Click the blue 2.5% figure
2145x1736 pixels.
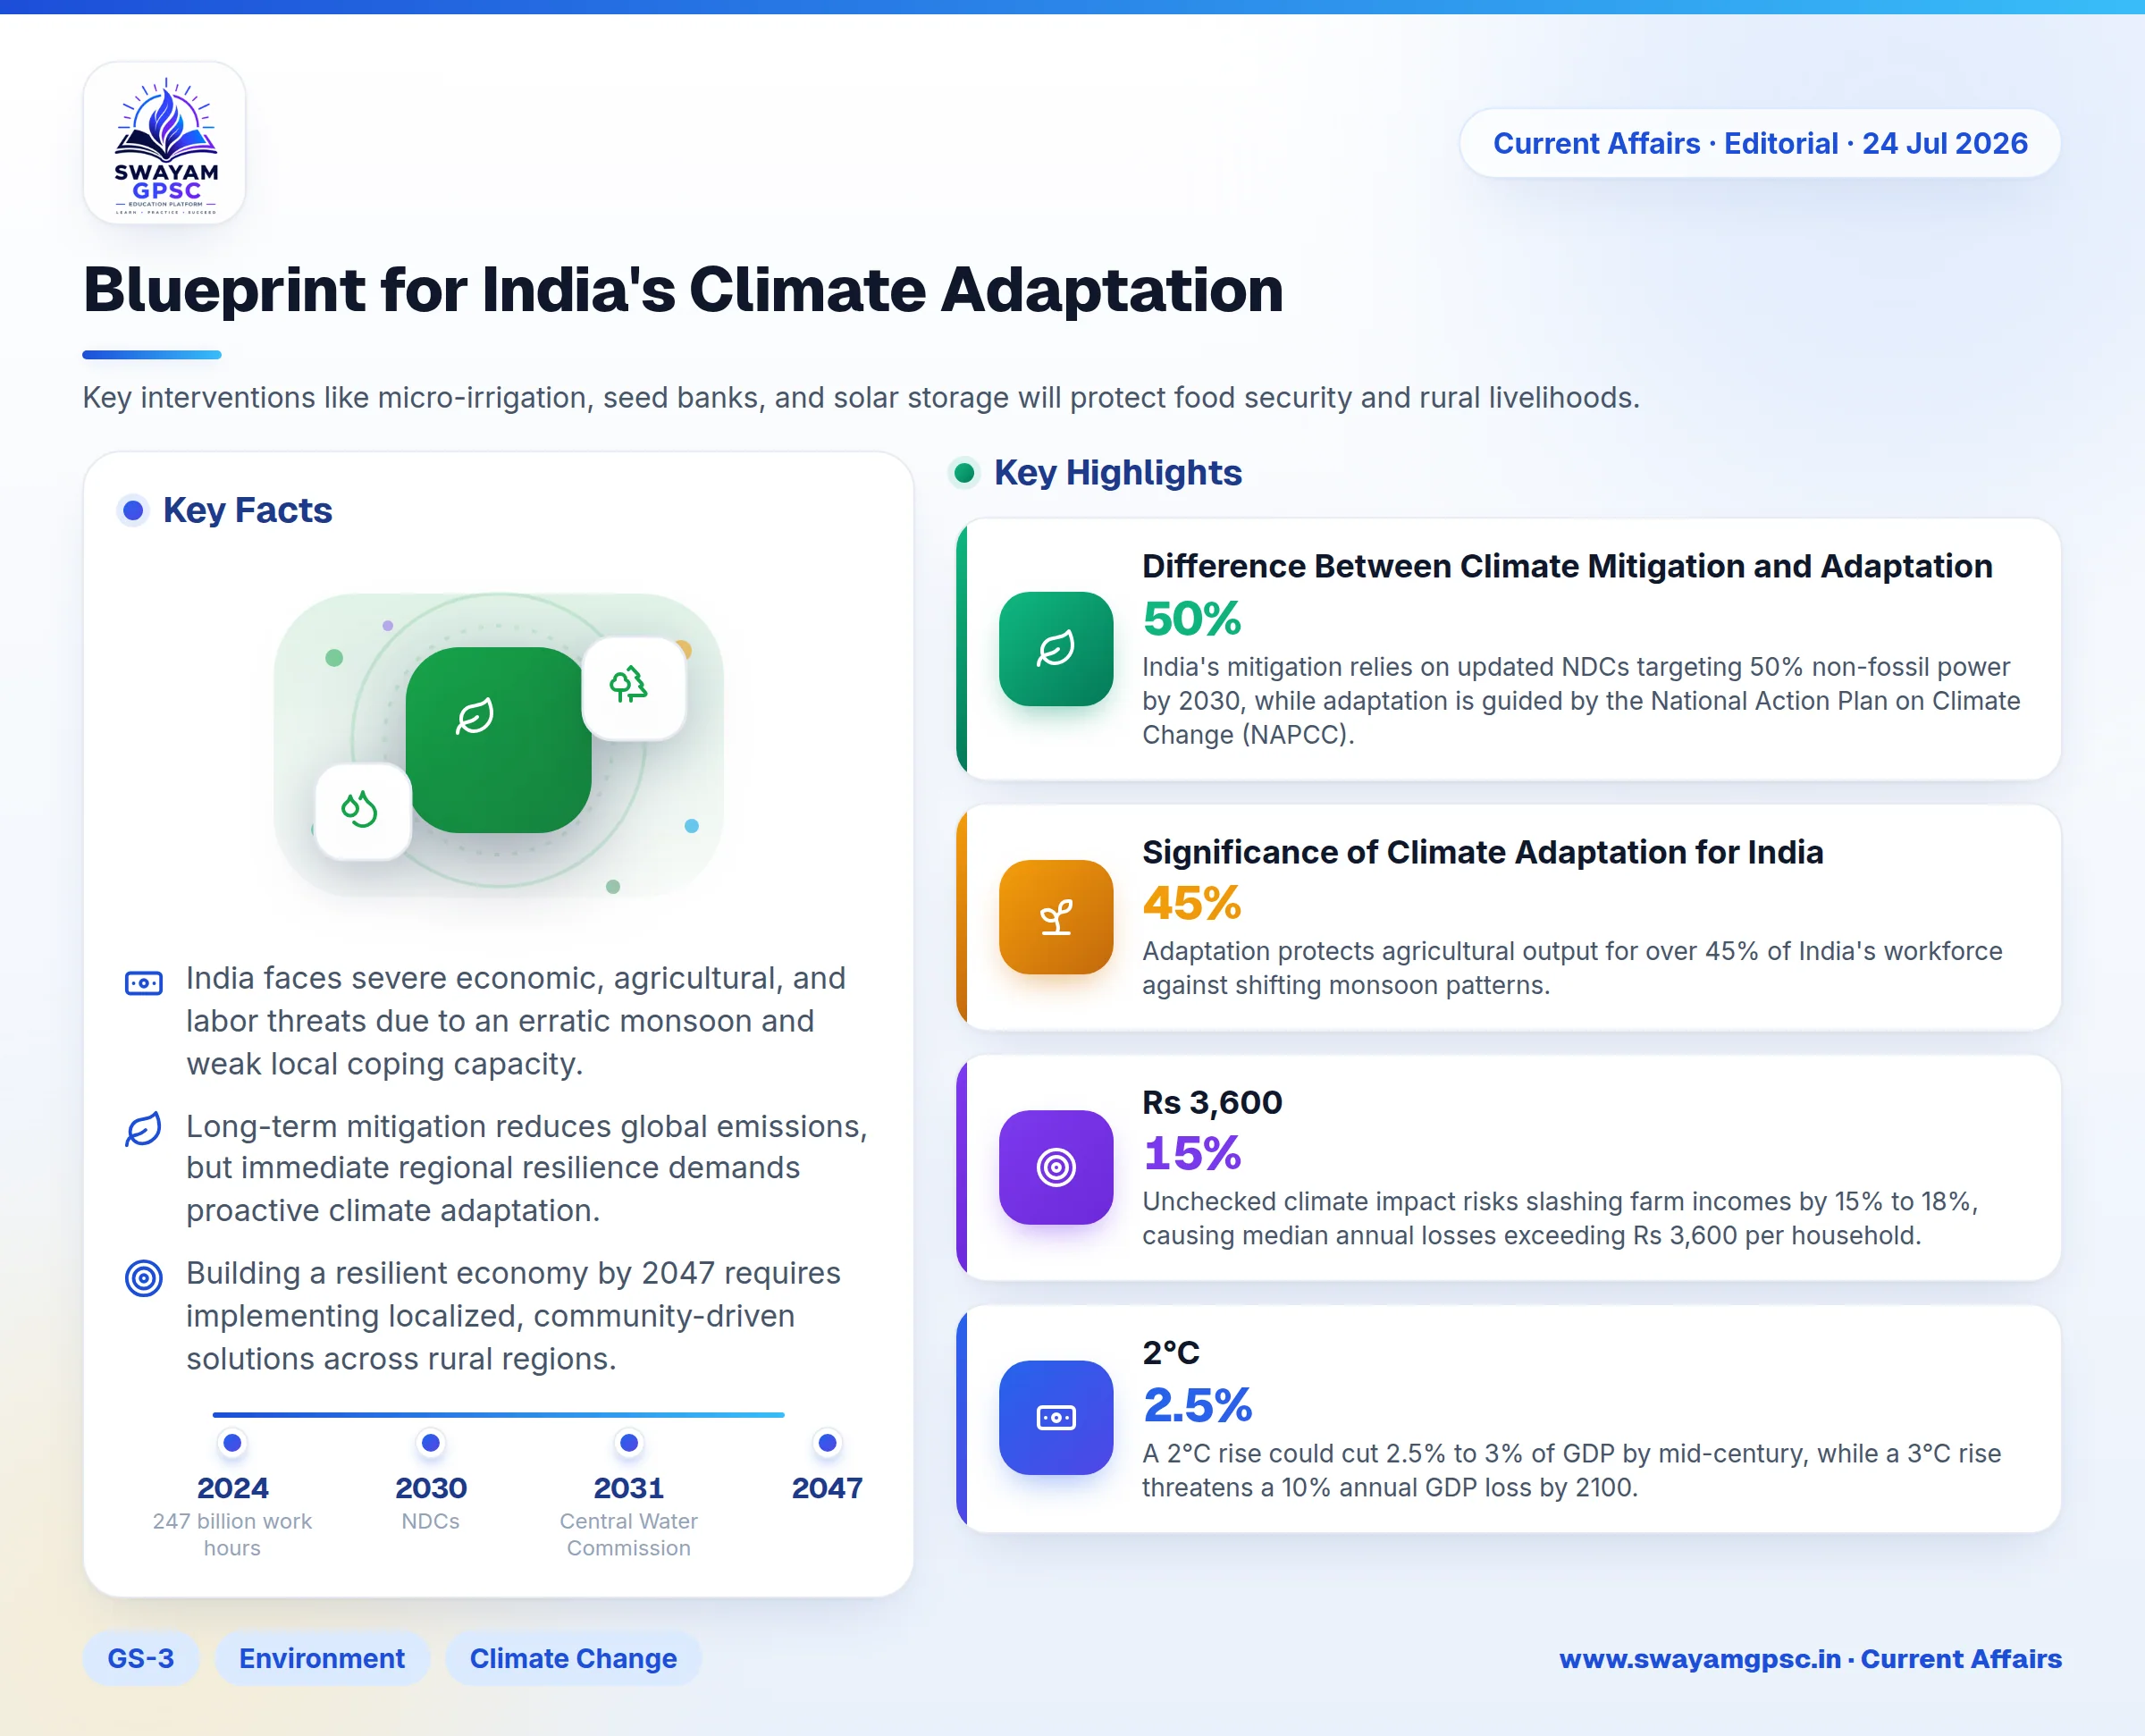tap(1198, 1405)
